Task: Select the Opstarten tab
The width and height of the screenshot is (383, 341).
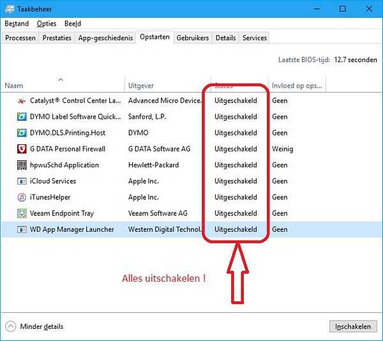Action: click(154, 37)
